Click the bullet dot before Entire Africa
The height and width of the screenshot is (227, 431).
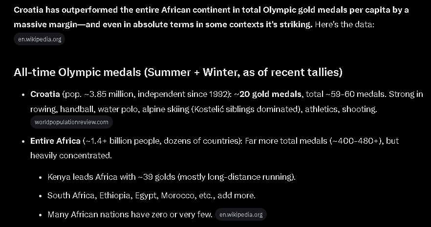coord(23,141)
